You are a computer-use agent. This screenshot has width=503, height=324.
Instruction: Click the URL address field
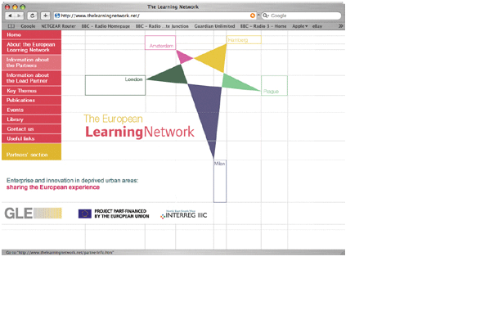tap(155, 16)
